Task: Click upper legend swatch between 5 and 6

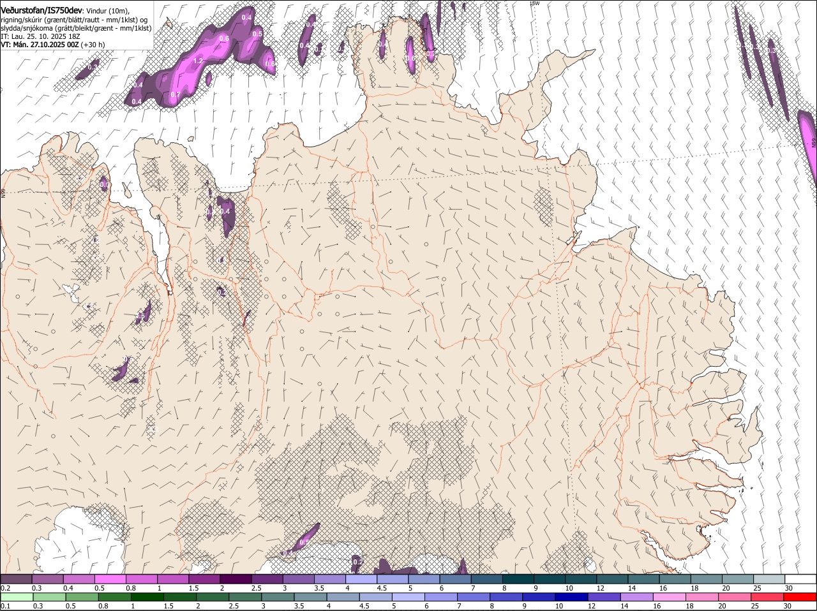Action: point(424,578)
